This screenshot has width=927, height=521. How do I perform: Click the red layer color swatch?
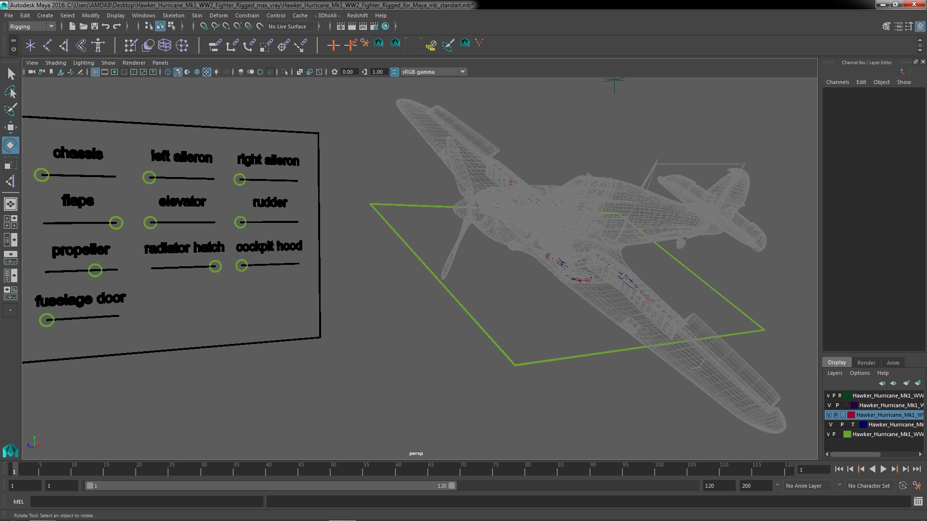[x=851, y=415]
